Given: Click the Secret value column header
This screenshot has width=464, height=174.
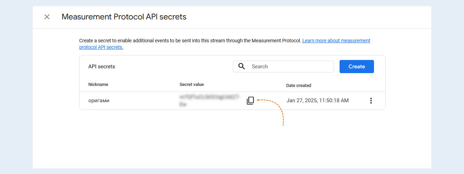Looking at the screenshot, I should tap(192, 85).
